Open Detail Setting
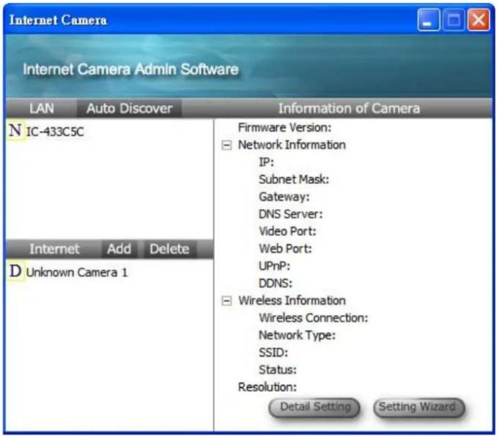Screen dimensions: 497x436 314,407
